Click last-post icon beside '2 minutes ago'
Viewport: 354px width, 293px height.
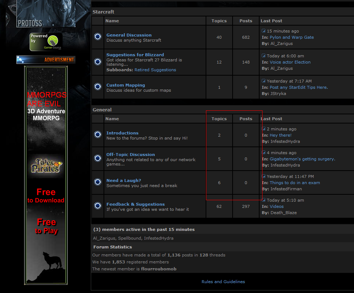tap(264, 129)
